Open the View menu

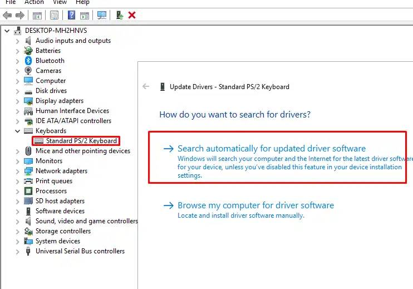[x=60, y=2]
